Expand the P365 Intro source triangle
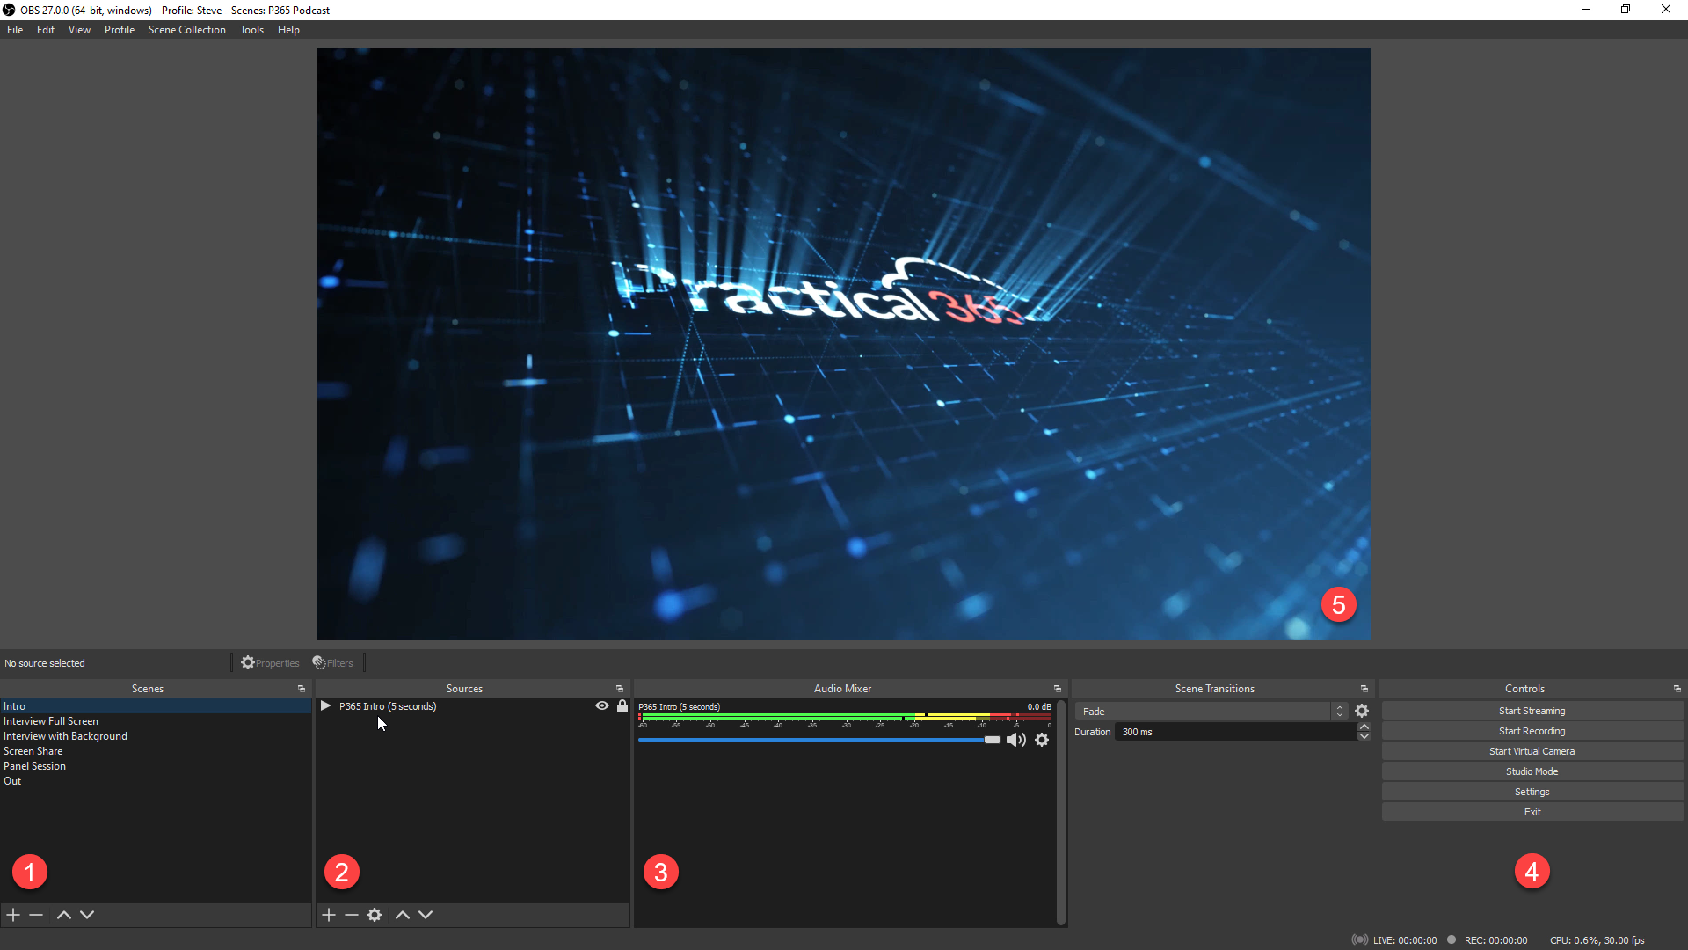Viewport: 1688px width, 950px height. (x=326, y=705)
